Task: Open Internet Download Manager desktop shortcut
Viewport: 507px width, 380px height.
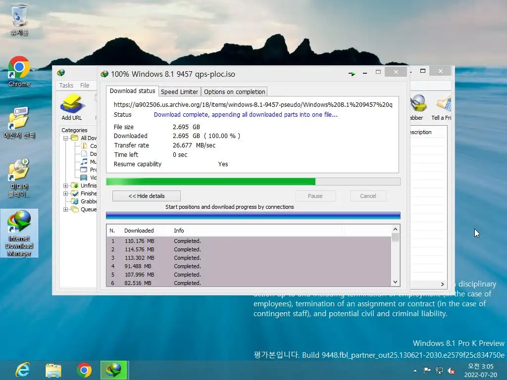Action: click(x=19, y=233)
